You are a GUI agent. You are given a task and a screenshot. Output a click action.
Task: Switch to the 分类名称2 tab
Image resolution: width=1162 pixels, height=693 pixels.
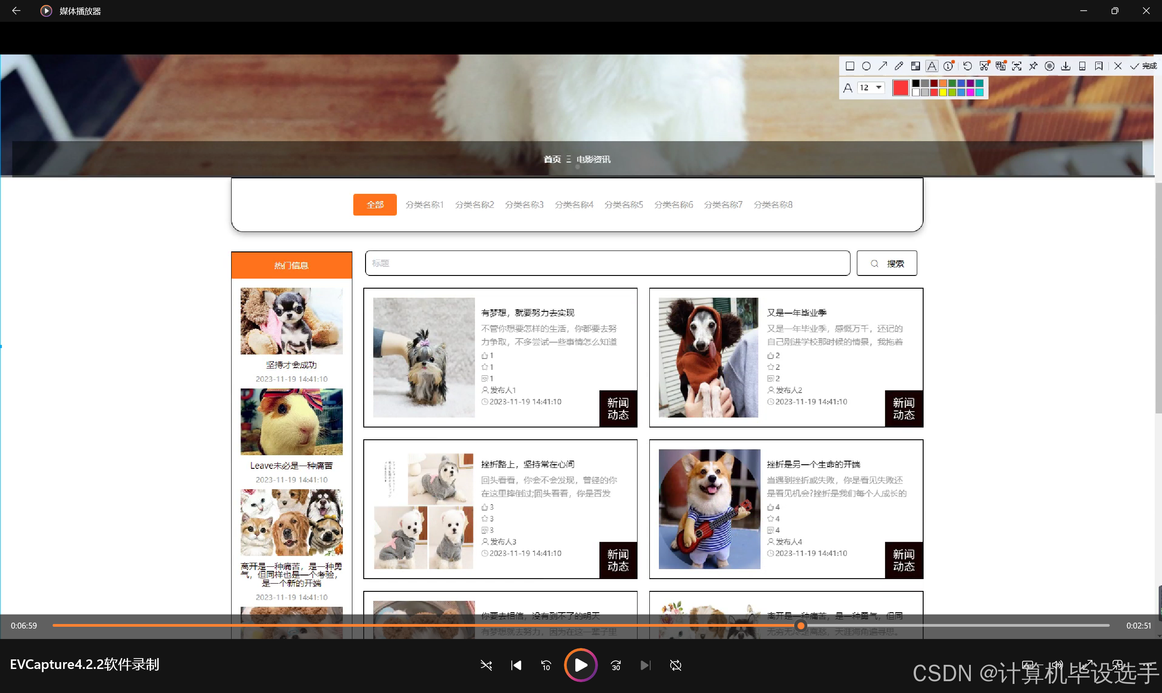474,205
